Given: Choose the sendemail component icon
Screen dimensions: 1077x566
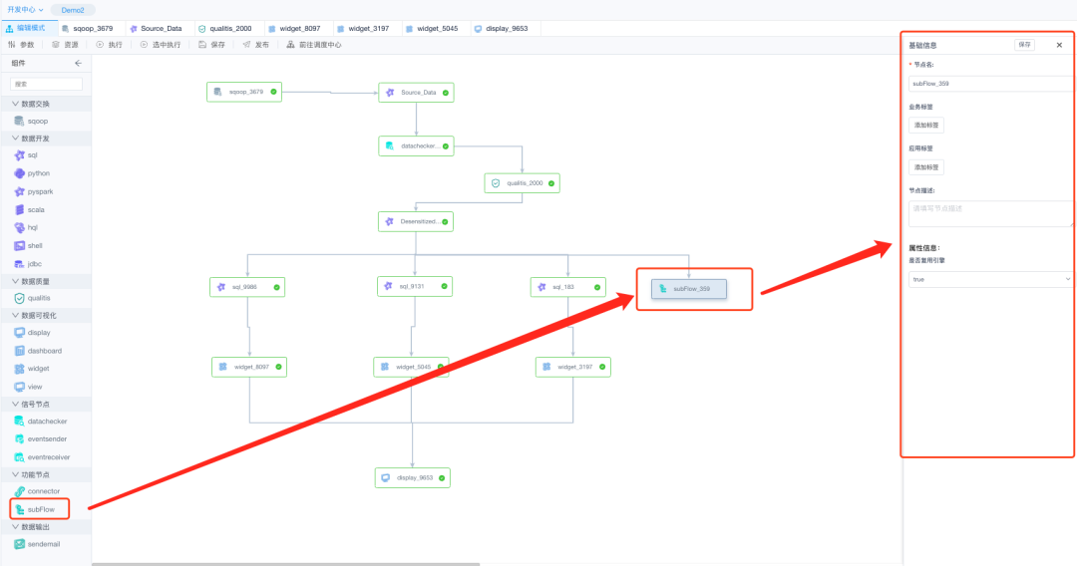Looking at the screenshot, I should (x=20, y=544).
